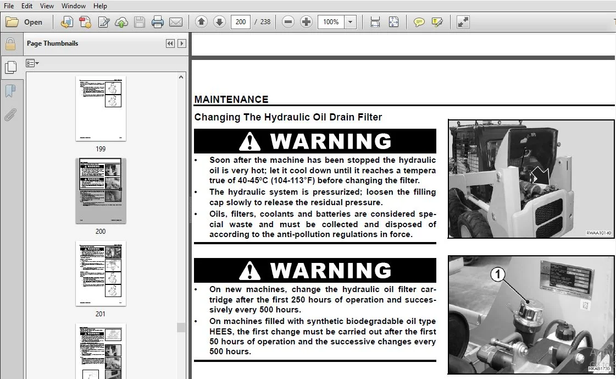Select the page 199 thumbnail
Image resolution: width=616 pixels, height=379 pixels.
pos(101,108)
